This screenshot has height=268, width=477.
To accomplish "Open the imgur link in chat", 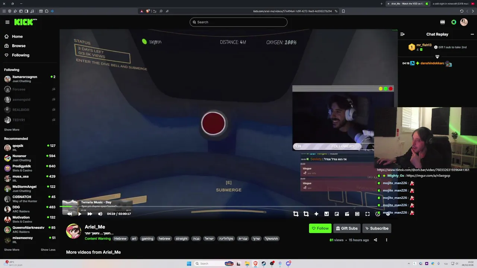I will 428,176.
